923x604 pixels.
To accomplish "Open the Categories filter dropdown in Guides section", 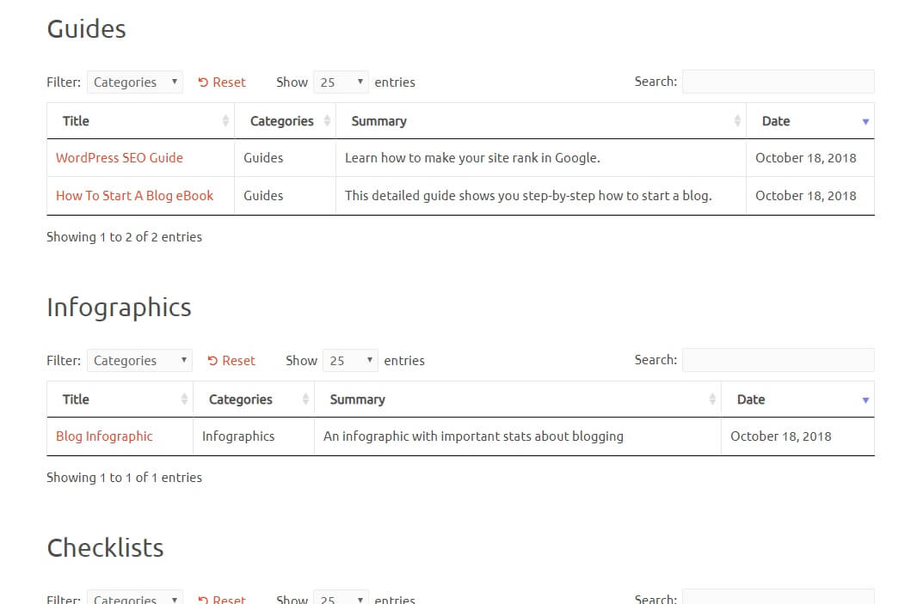I will 135,82.
